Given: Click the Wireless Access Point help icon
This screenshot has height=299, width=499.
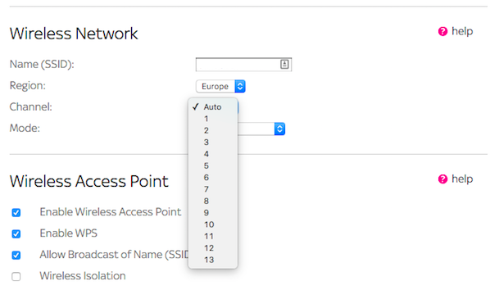Looking at the screenshot, I should [x=442, y=179].
